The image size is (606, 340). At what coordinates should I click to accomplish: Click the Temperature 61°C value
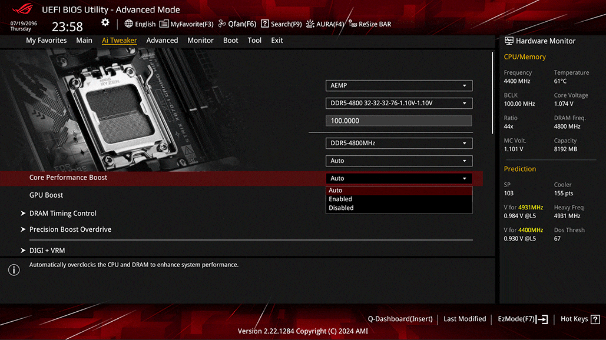560,81
